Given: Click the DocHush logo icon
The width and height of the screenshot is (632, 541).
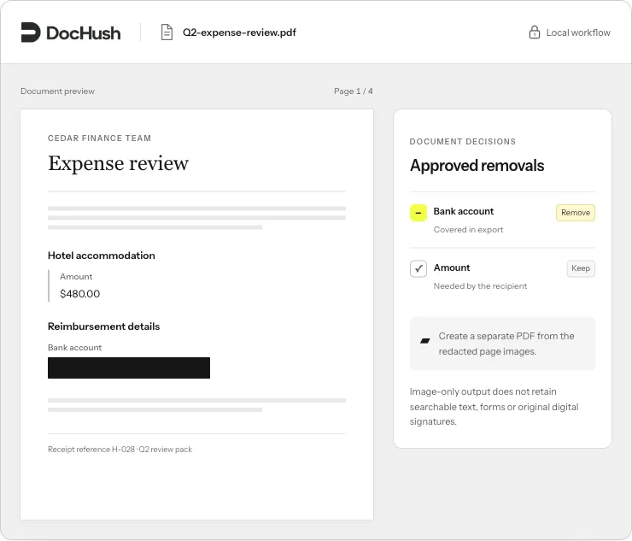Looking at the screenshot, I should [x=31, y=32].
